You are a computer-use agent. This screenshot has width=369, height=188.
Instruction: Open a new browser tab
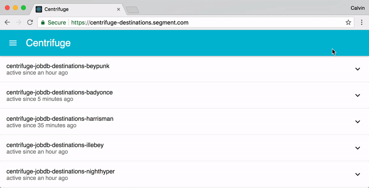[132, 10]
